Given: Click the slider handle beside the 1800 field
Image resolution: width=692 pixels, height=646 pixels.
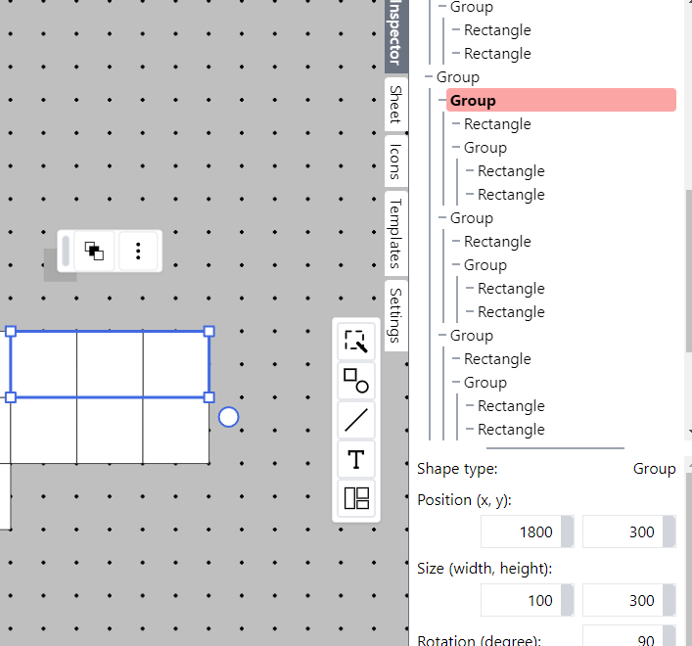Looking at the screenshot, I should (568, 531).
